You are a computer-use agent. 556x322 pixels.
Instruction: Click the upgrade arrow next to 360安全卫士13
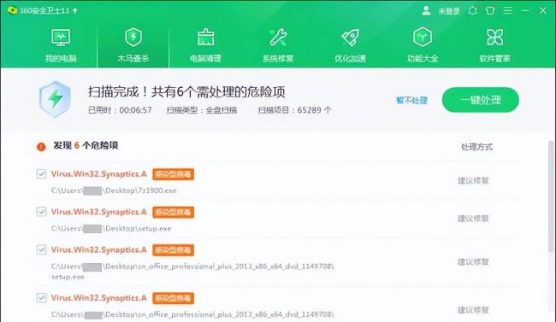(x=75, y=10)
